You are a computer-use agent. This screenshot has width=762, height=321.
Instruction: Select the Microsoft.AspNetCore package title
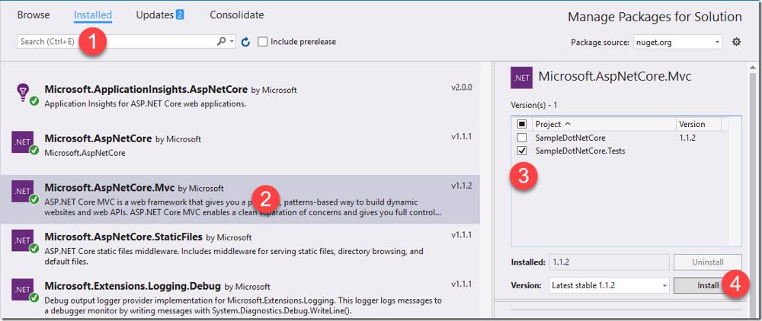[x=98, y=138]
